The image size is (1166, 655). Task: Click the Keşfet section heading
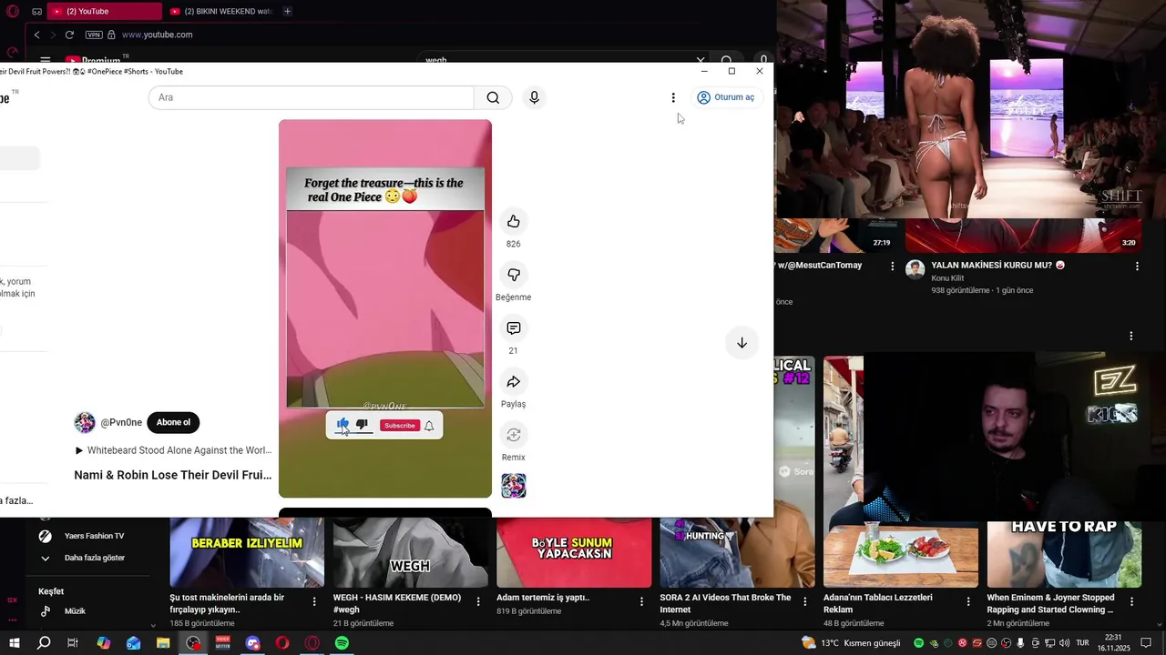click(51, 591)
